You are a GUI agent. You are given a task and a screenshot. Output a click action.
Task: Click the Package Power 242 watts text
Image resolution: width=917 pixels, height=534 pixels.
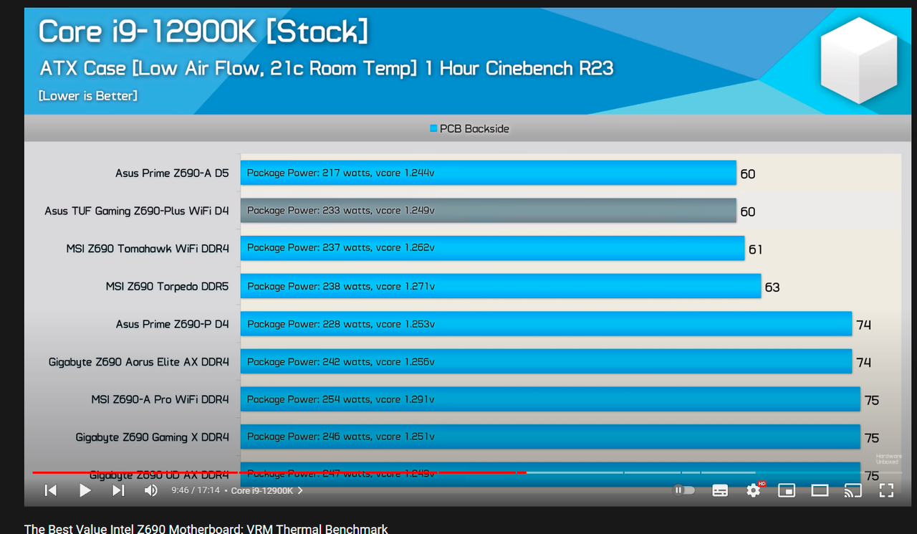point(341,362)
